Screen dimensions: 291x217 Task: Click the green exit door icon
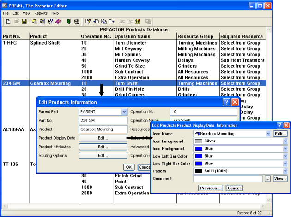click(x=69, y=22)
